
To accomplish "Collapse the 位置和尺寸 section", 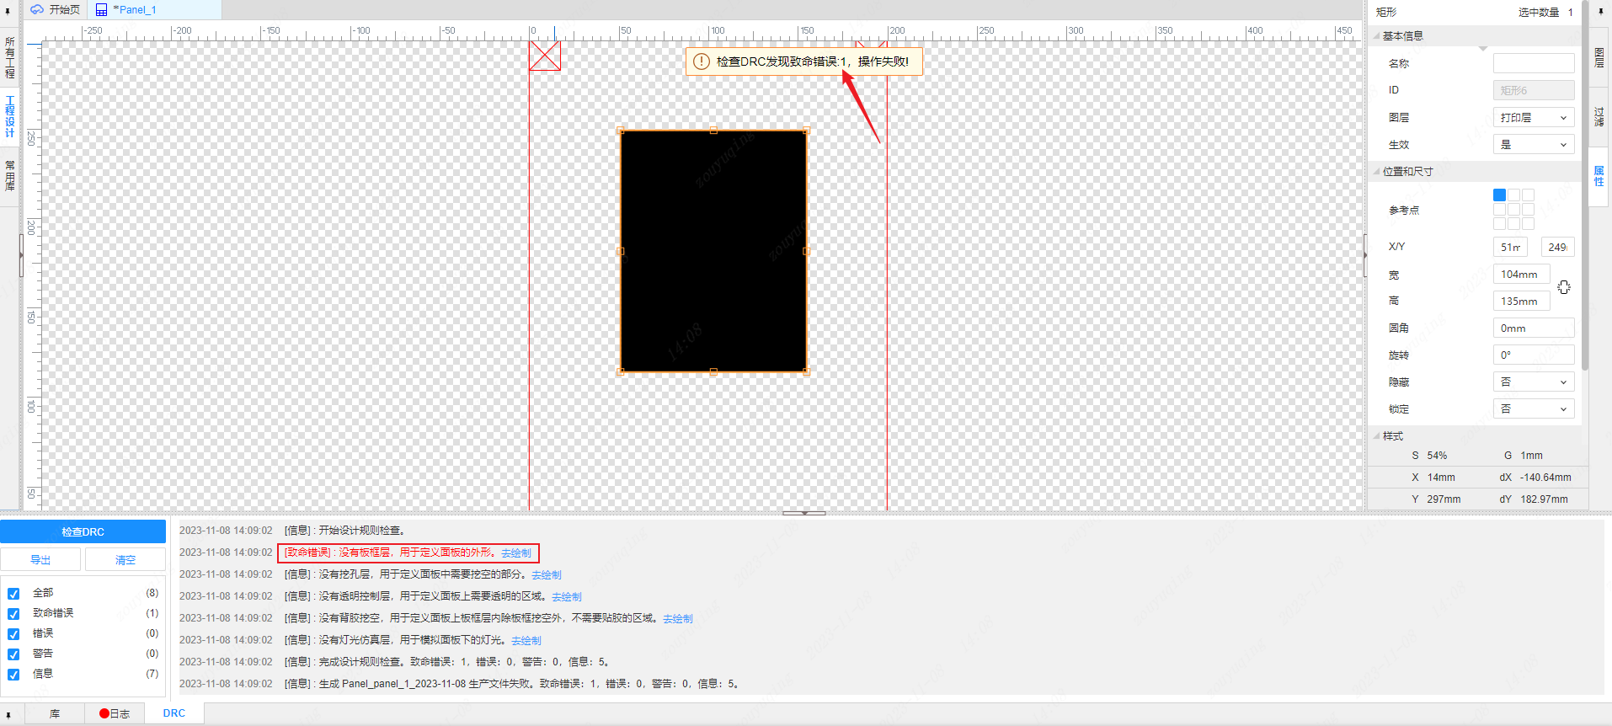I will (1376, 171).
